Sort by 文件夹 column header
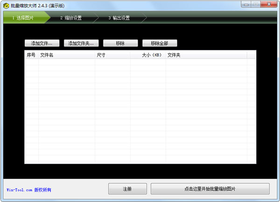280x202 pixels. 206,55
